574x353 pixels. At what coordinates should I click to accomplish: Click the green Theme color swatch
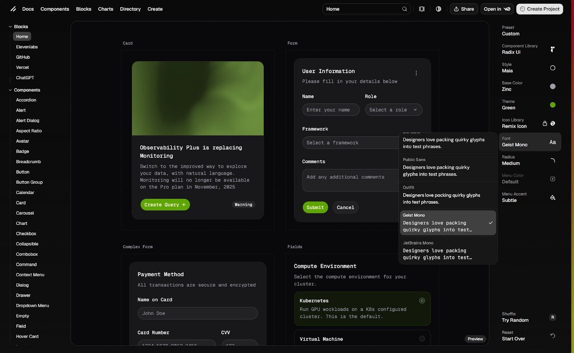[552, 105]
